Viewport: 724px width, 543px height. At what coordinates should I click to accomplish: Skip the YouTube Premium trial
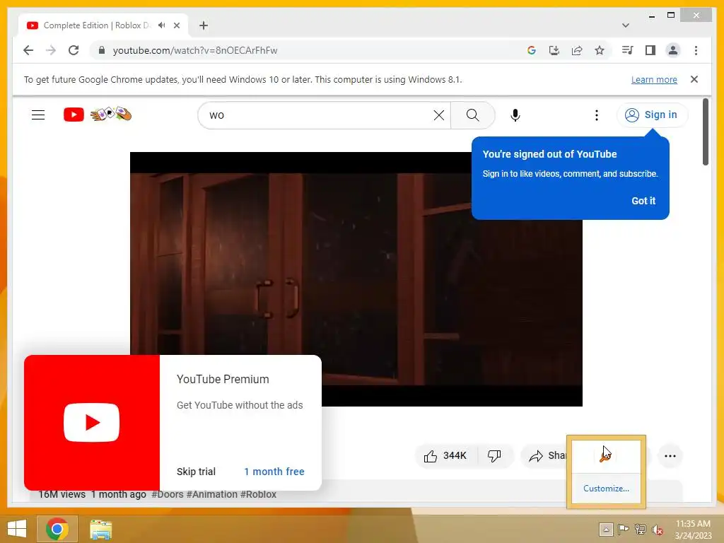coord(196,472)
